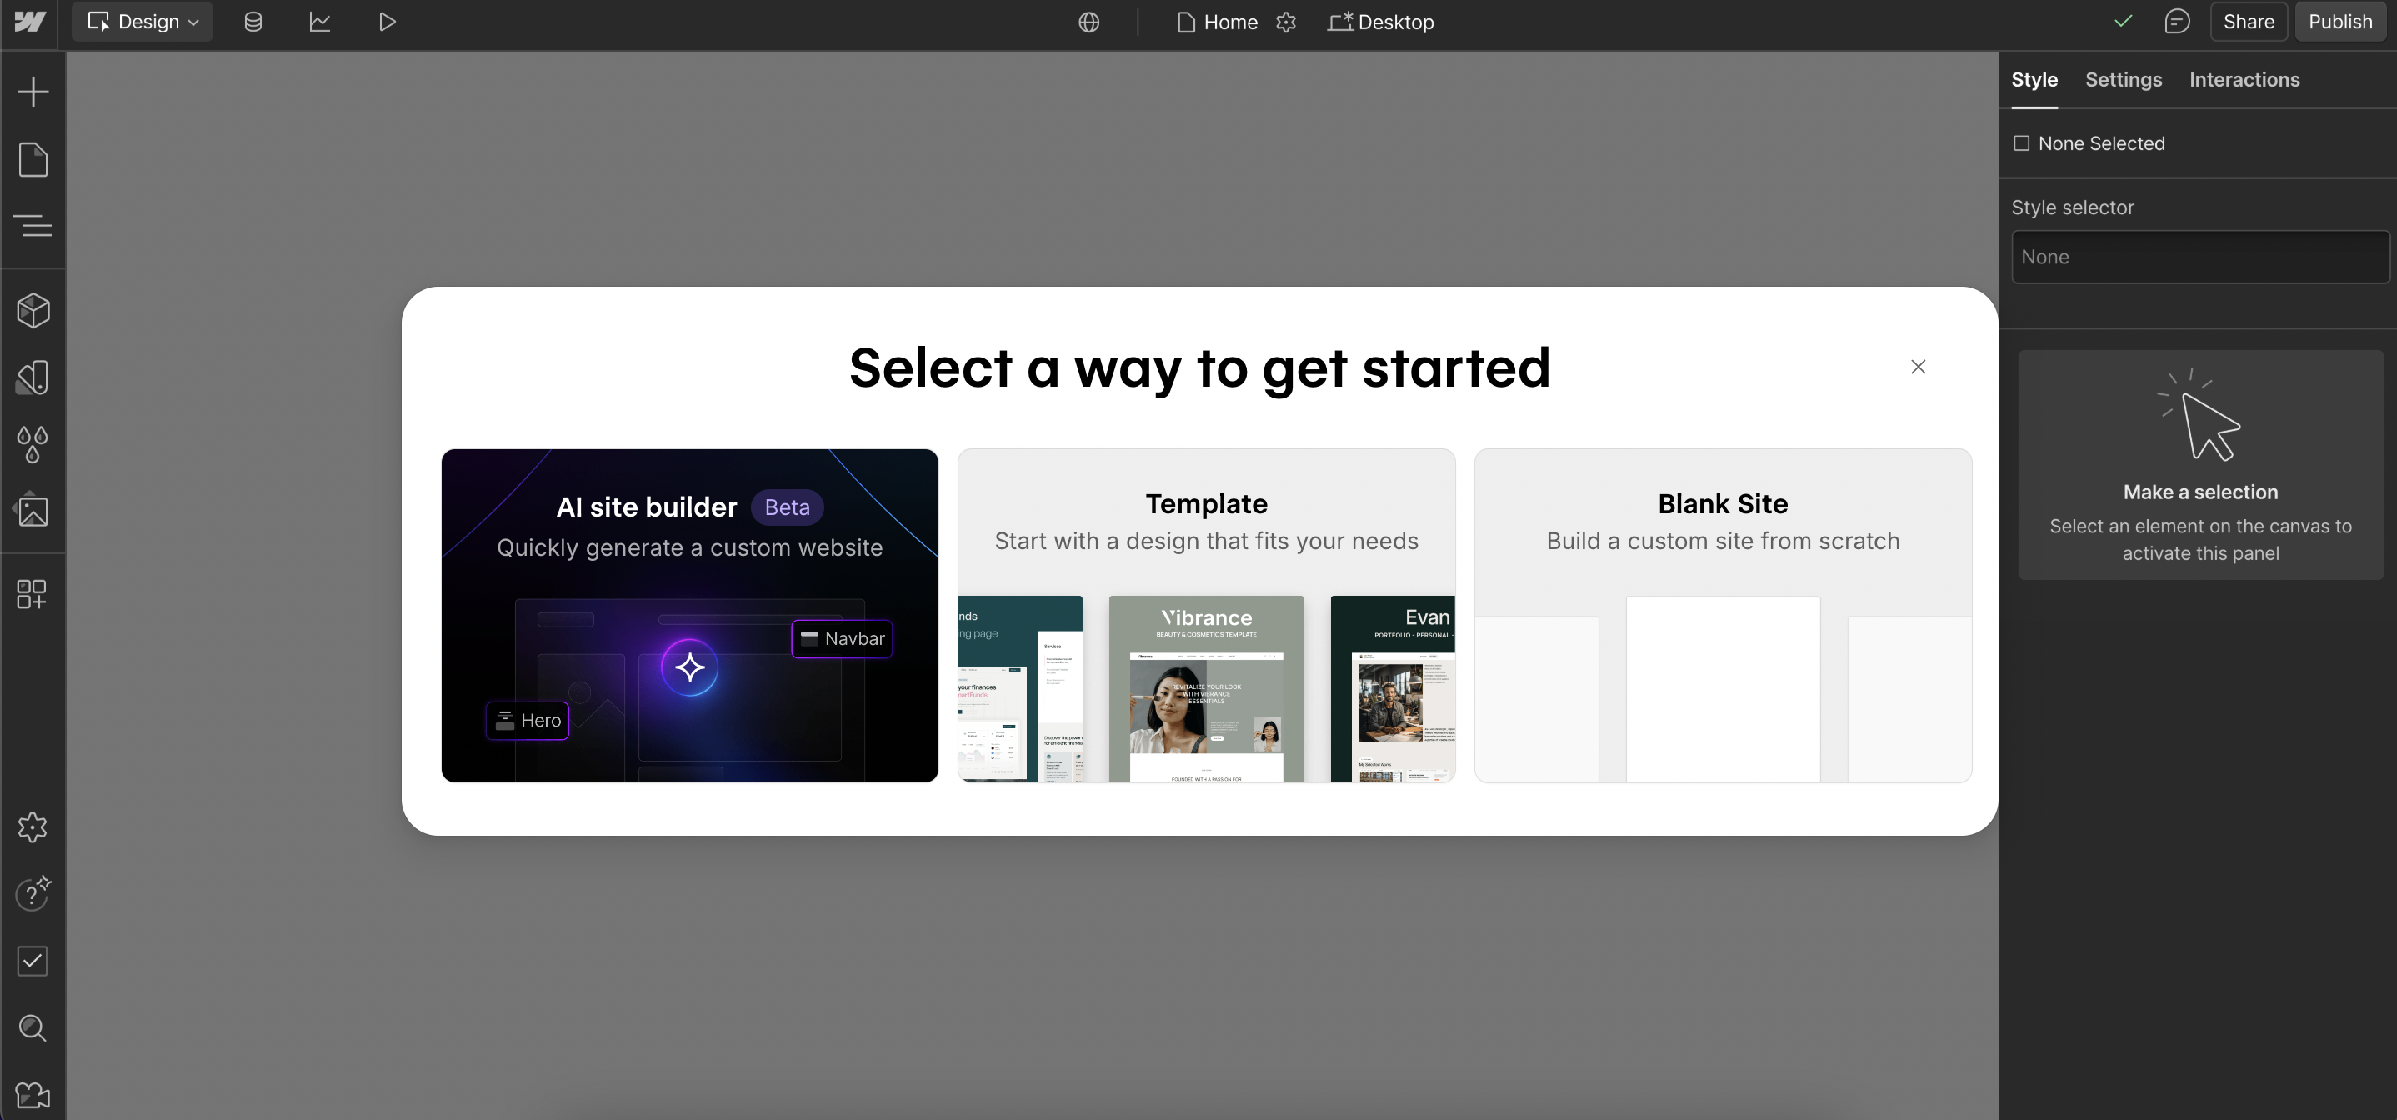Open the CMS database icon
Image resolution: width=2397 pixels, height=1120 pixels.
253,22
